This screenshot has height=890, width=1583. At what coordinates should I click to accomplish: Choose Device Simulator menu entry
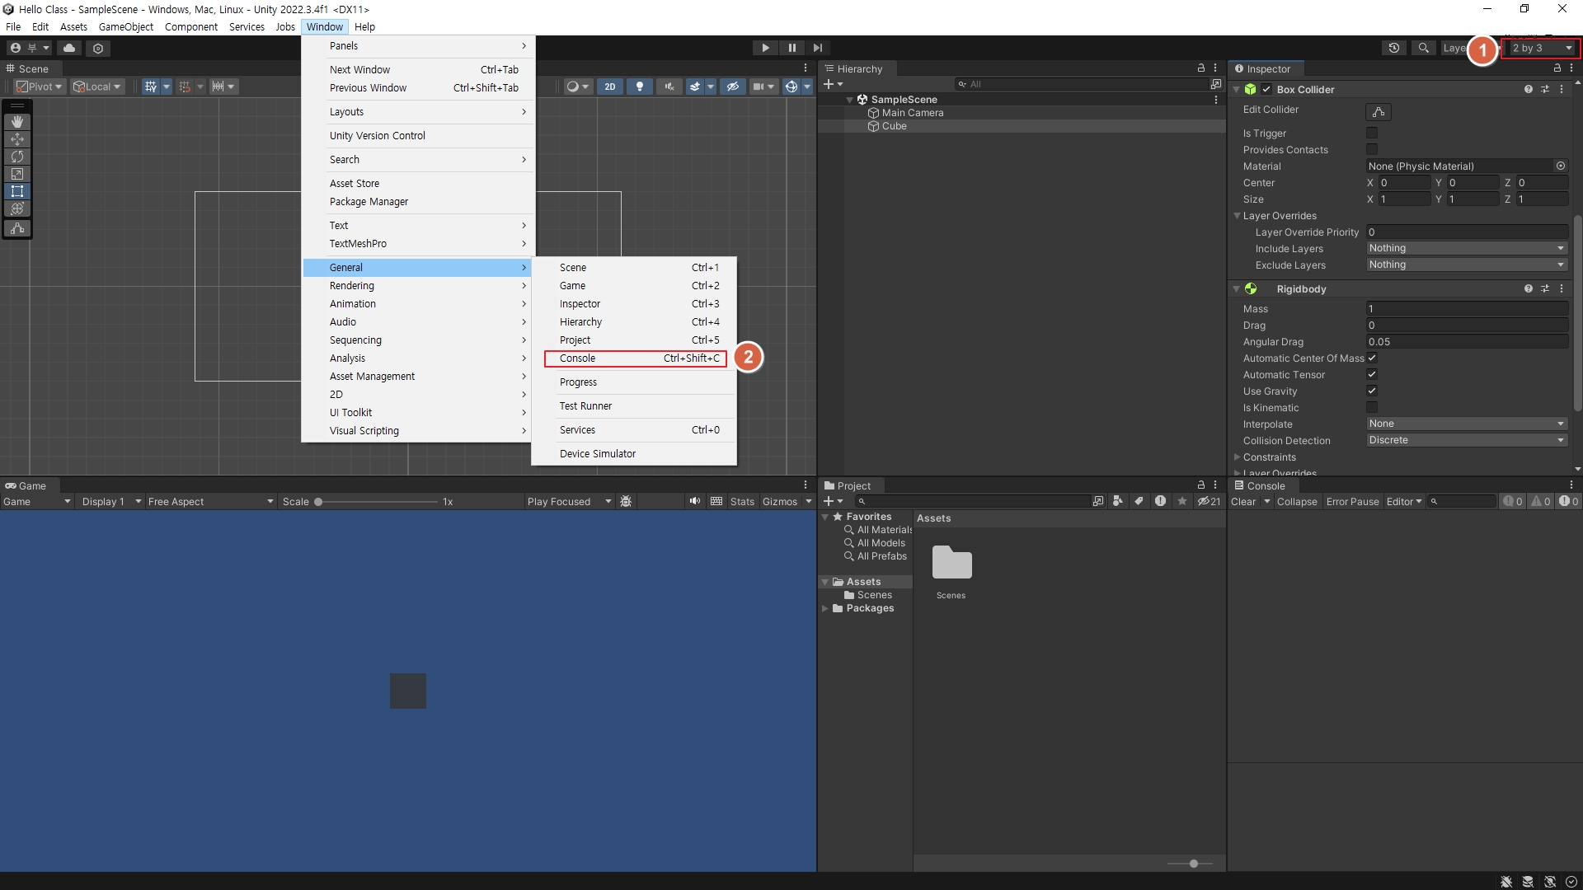click(634, 454)
